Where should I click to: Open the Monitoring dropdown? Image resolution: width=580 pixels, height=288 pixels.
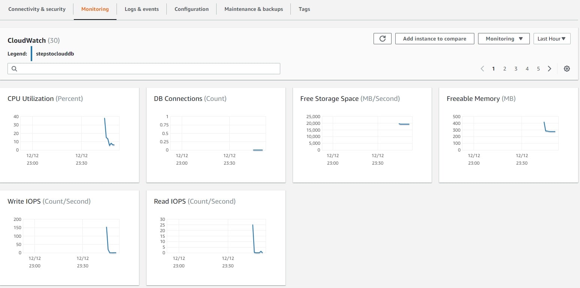[504, 38]
